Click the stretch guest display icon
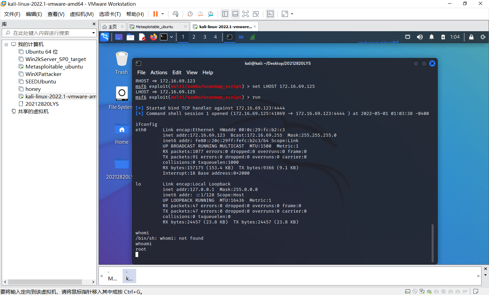Viewport: 489px width, 295px height. [285, 14]
